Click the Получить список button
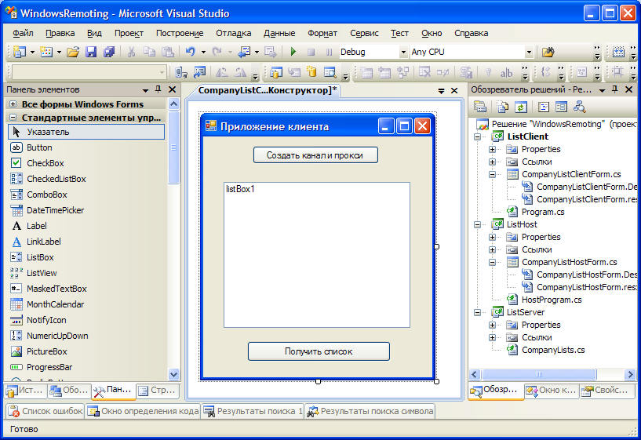The height and width of the screenshot is (440, 641). [x=319, y=351]
